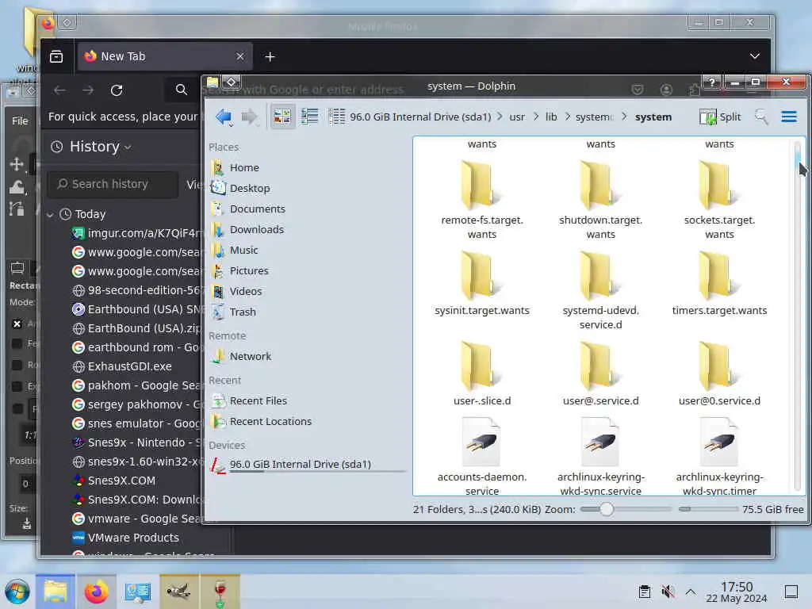Open a new tab in Firefox

[x=270, y=56]
